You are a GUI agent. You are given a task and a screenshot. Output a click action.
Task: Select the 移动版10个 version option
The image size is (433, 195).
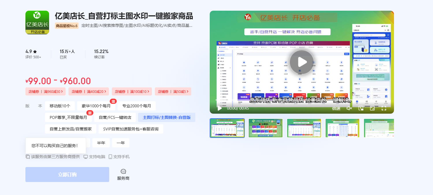[x=60, y=106]
